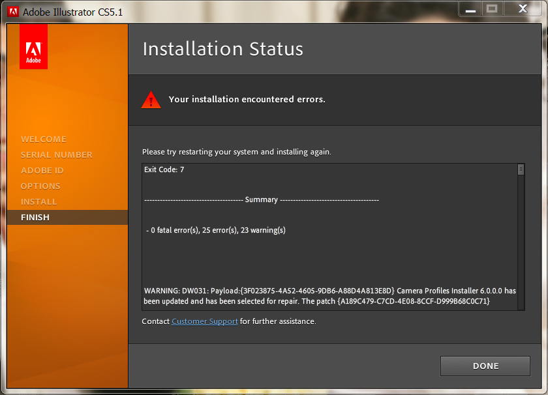The height and width of the screenshot is (395, 548).
Task: Click the Illustrator title bar app icon
Action: click(x=13, y=12)
